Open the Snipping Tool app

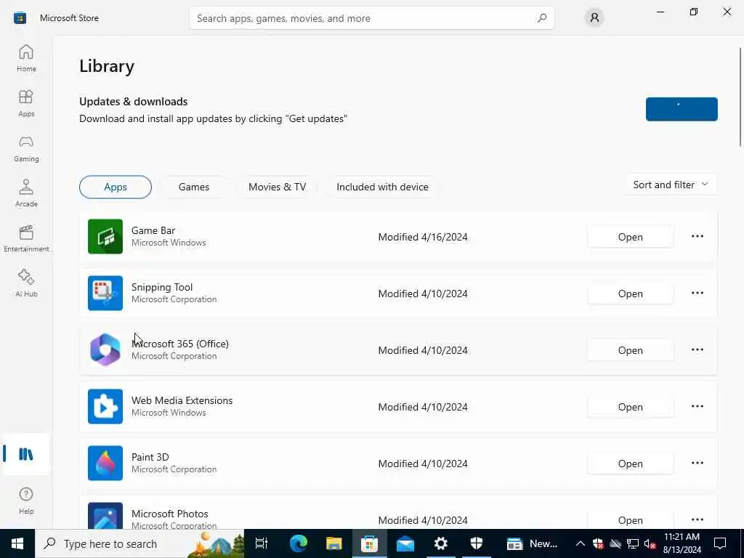point(630,294)
